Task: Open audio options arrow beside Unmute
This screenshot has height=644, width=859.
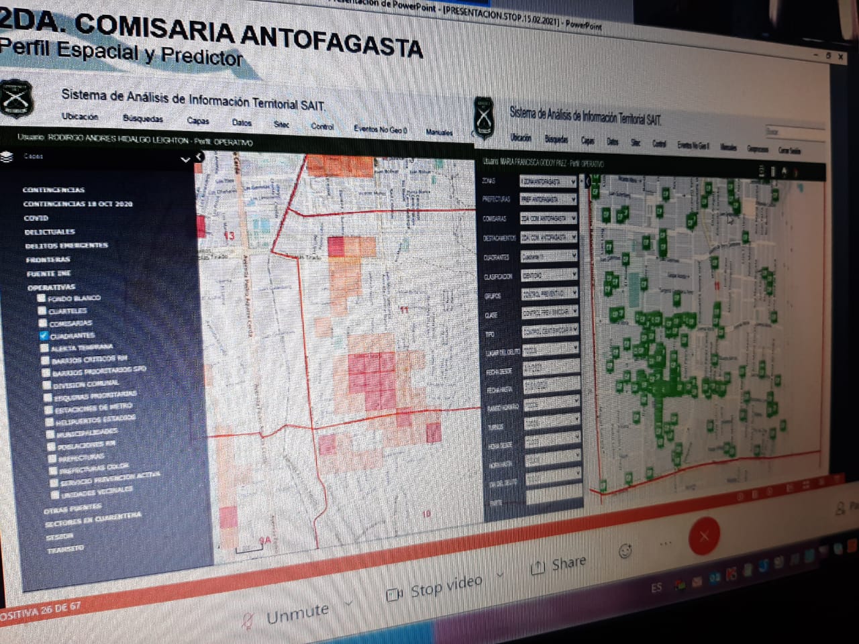Action: (349, 602)
